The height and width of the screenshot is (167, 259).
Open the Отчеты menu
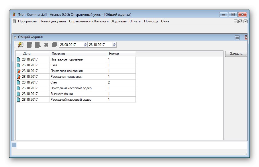click(135, 21)
